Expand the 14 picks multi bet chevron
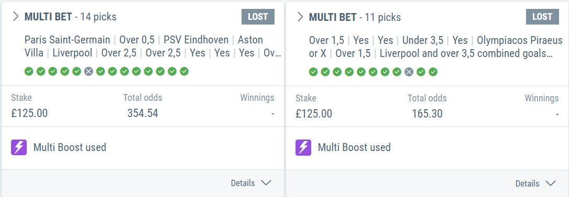Viewport: 569px width, 197px height. pyautogui.click(x=16, y=17)
